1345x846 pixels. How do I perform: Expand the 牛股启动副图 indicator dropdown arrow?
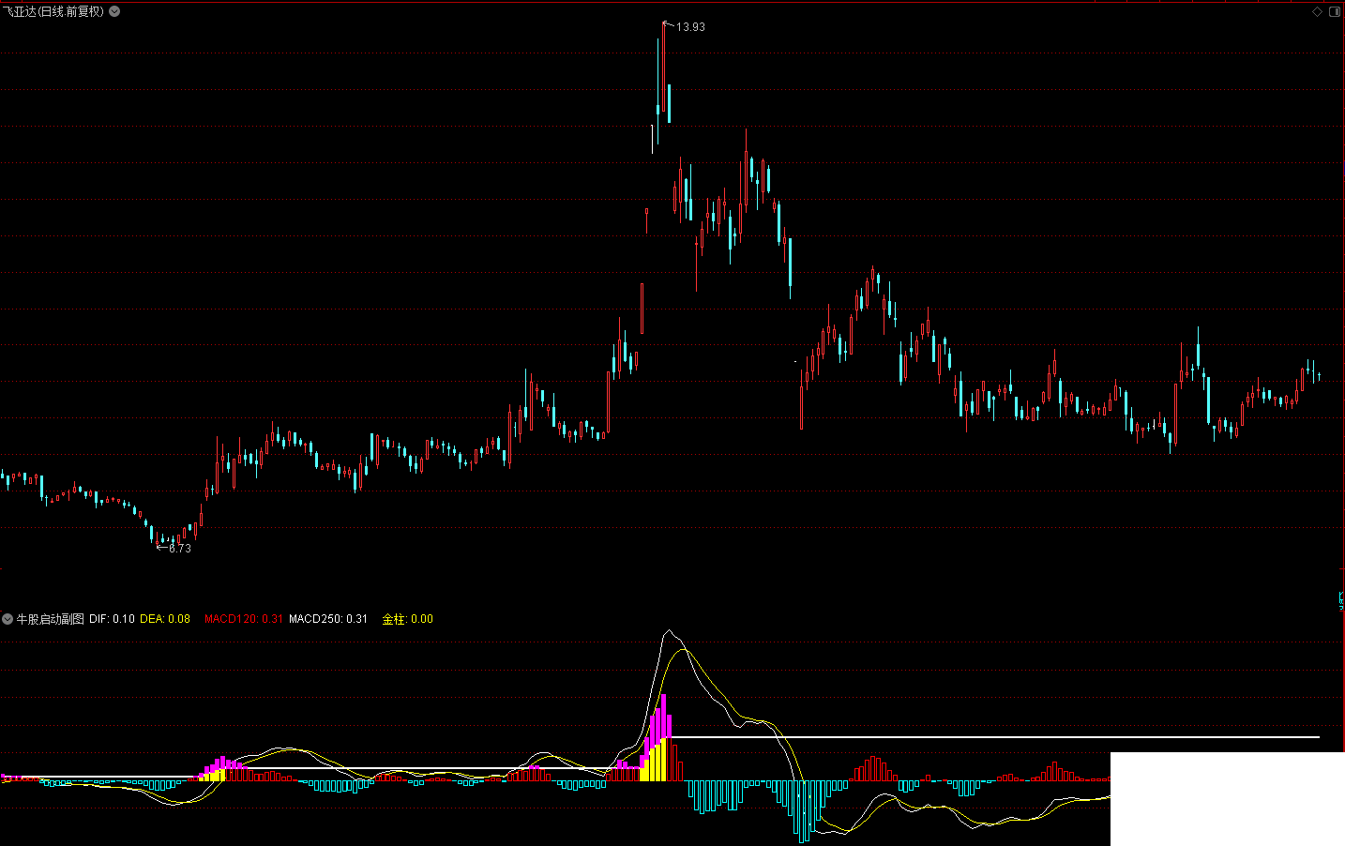[8, 619]
